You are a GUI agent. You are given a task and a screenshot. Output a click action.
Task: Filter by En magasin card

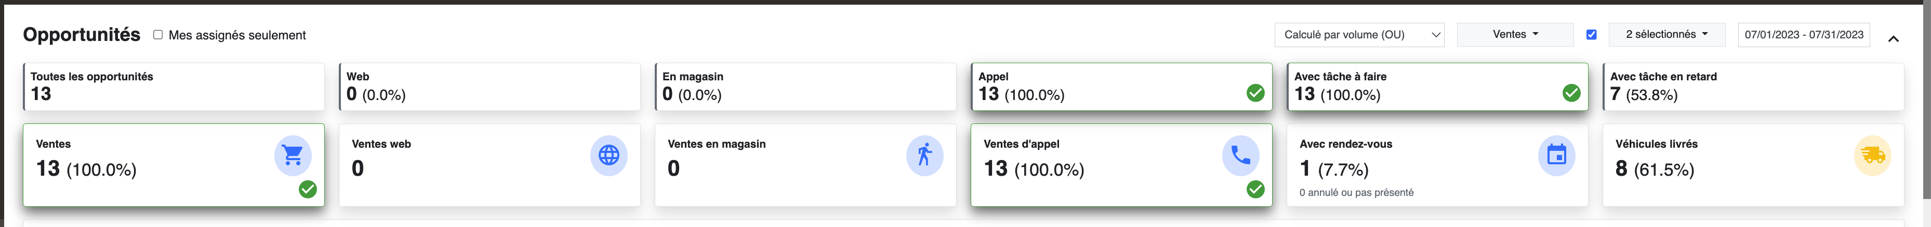pos(806,87)
